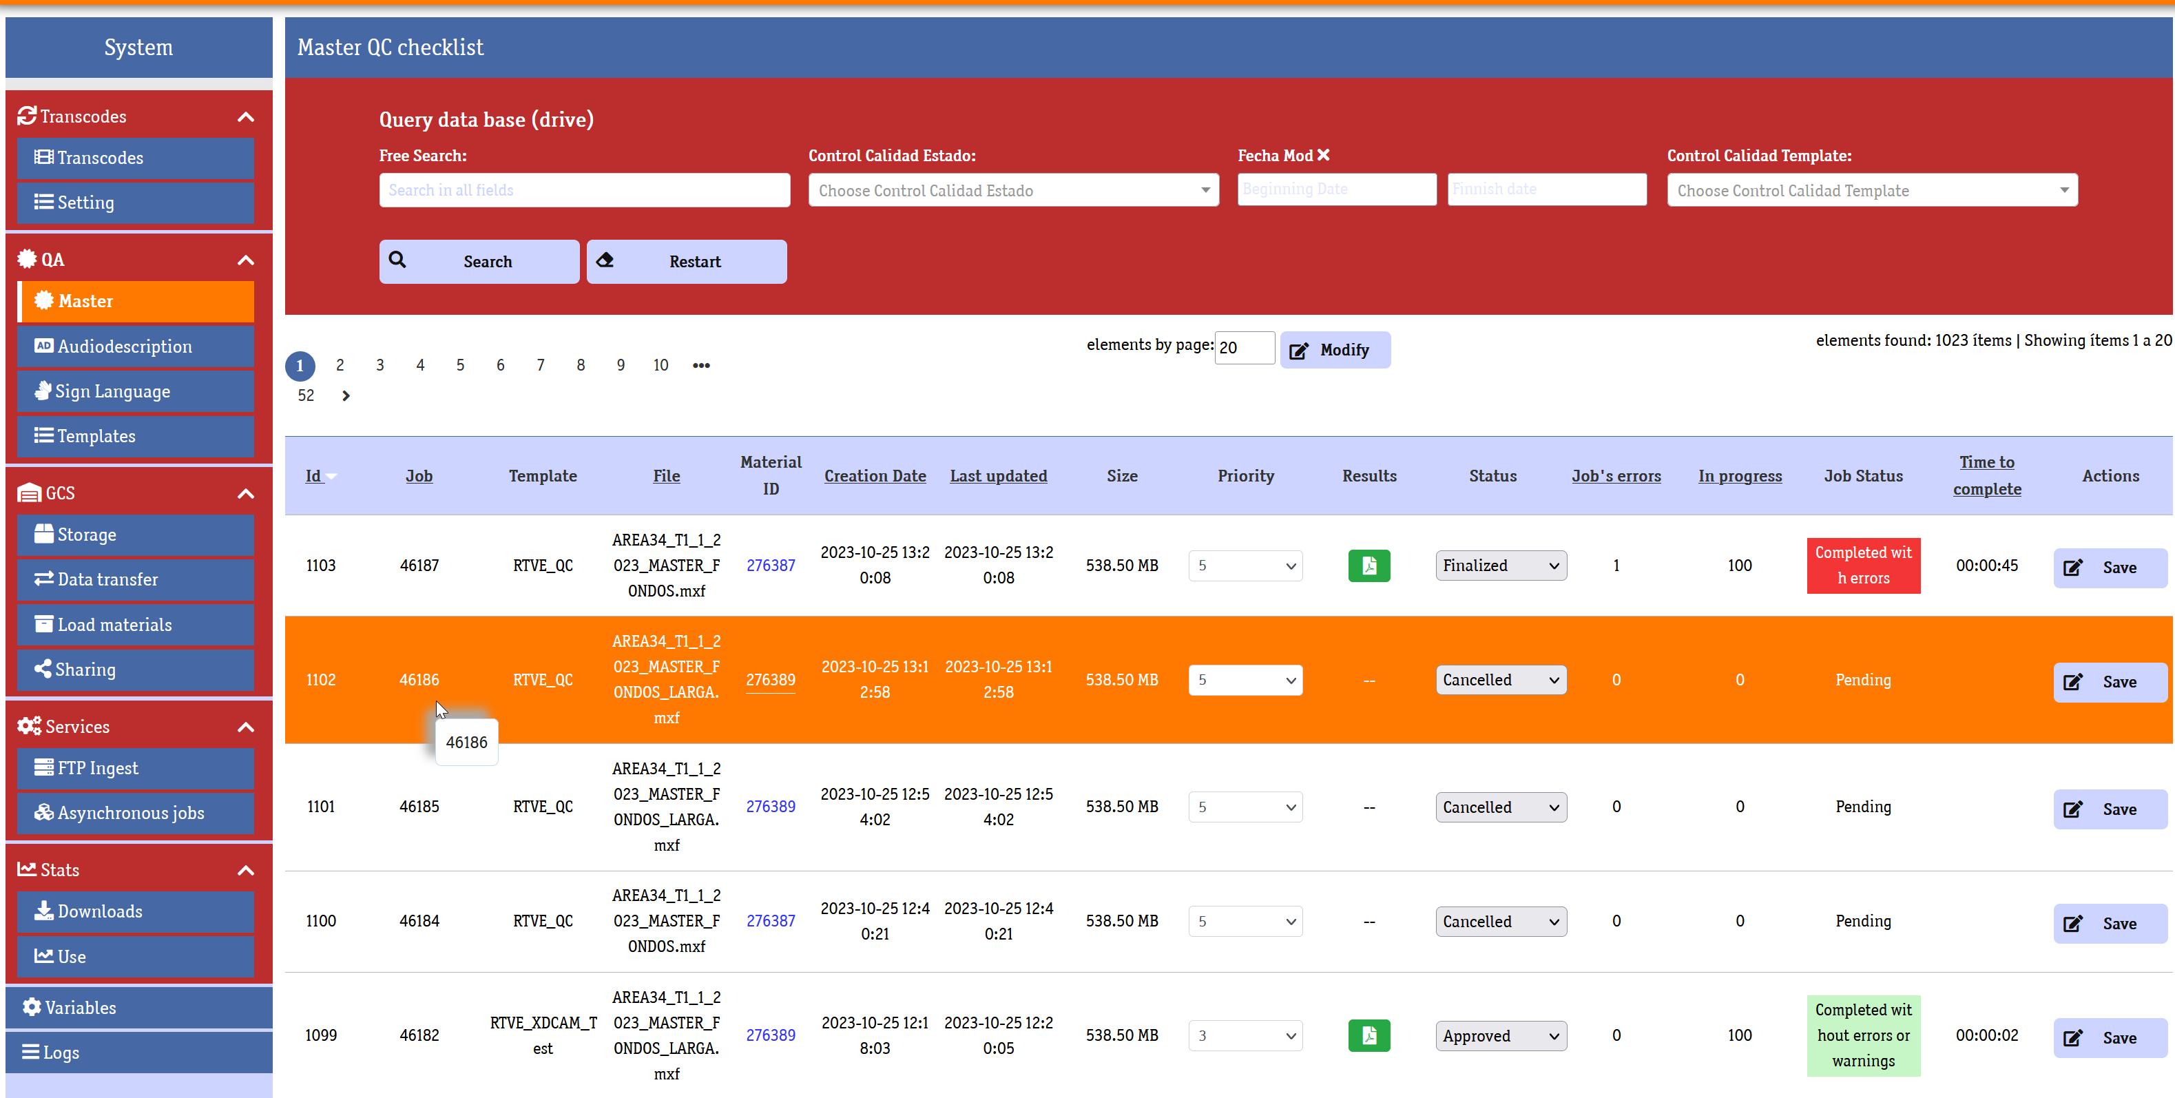Open GCS Storage page

click(135, 535)
